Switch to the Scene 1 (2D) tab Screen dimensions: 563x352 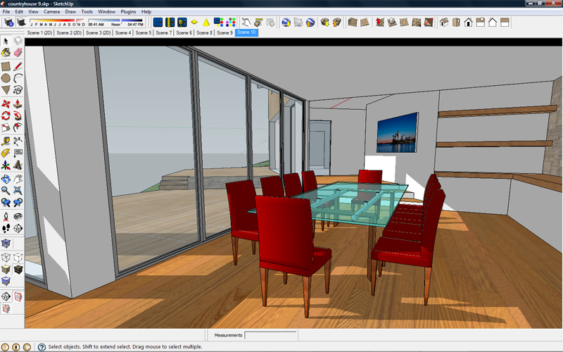coord(39,32)
